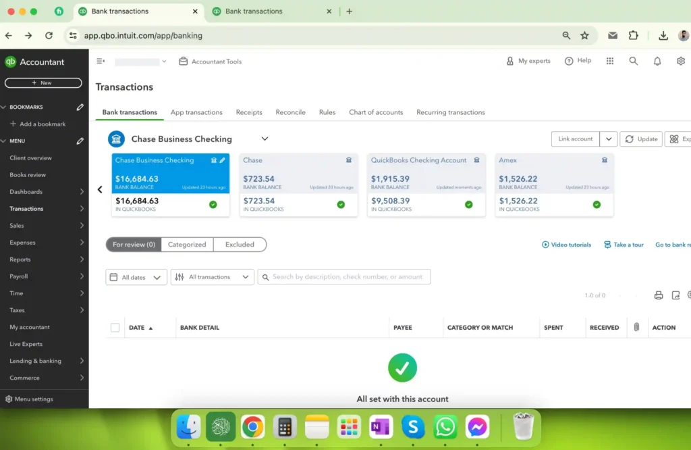Open Menu settings gear in sidebar

coord(9,399)
